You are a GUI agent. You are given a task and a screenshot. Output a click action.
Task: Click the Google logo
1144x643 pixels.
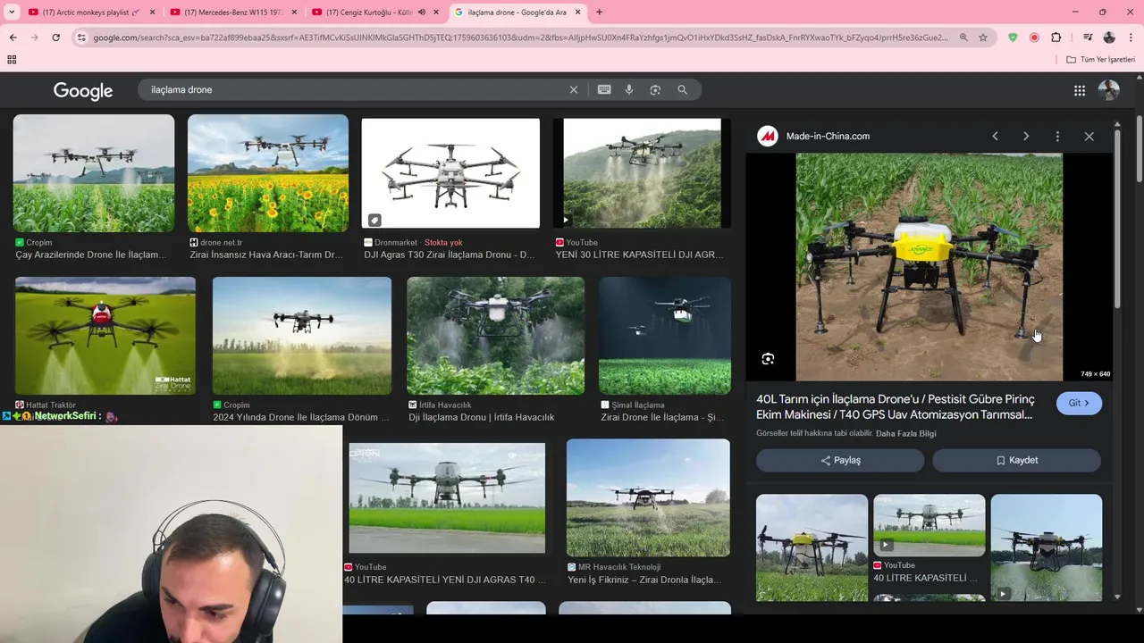(83, 90)
